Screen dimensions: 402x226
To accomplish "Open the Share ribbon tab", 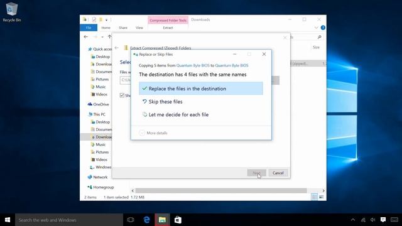I will click(123, 28).
